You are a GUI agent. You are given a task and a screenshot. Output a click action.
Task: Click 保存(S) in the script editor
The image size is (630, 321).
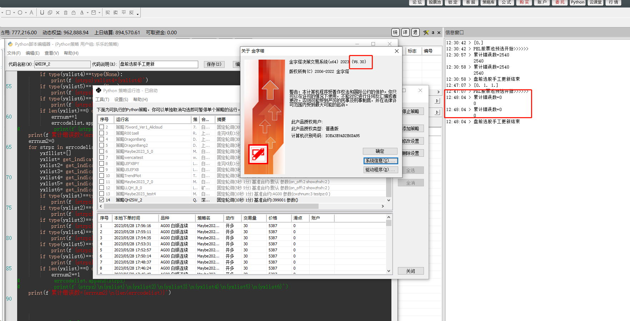pos(214,64)
